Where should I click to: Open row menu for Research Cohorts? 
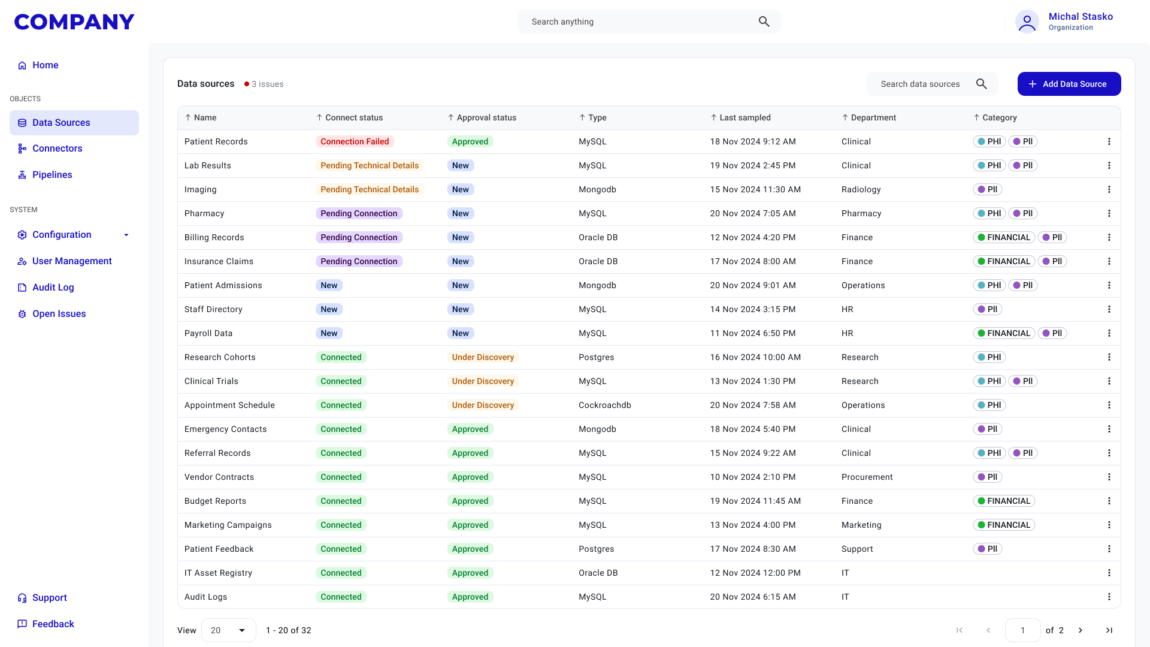1109,357
